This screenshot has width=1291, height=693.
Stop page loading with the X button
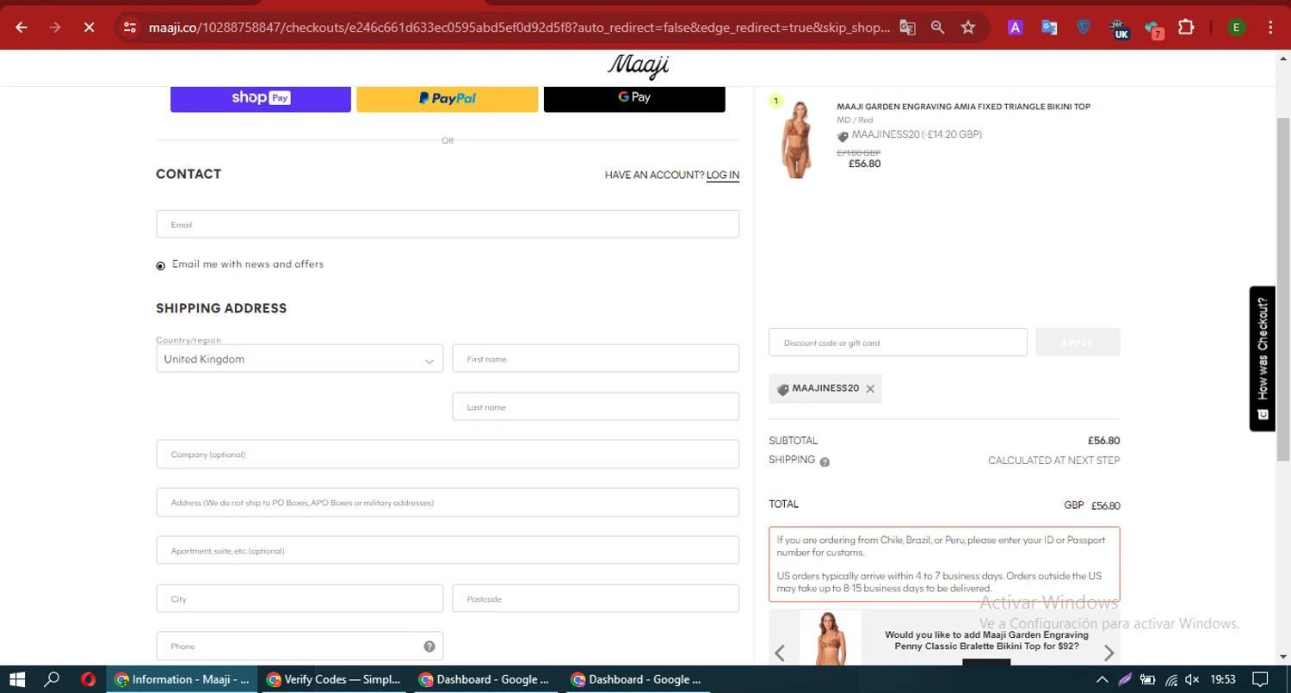(89, 28)
